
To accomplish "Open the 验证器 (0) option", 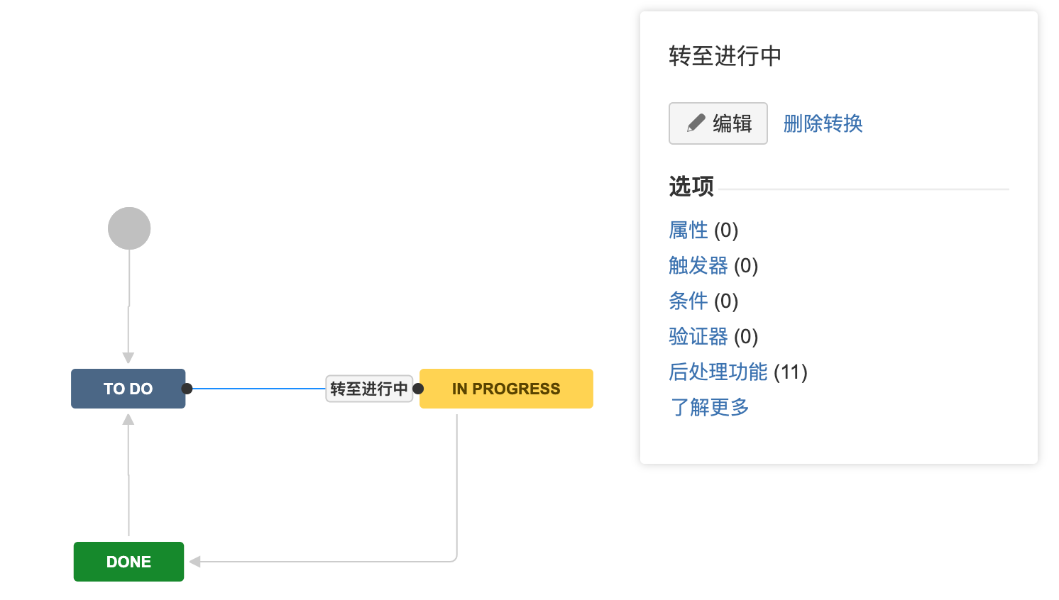I will coord(698,337).
